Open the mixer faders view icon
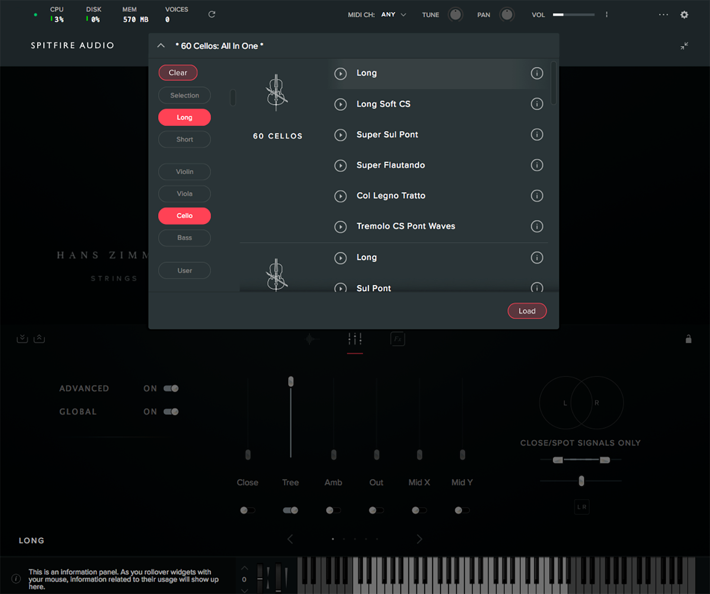The width and height of the screenshot is (710, 594). pyautogui.click(x=355, y=339)
